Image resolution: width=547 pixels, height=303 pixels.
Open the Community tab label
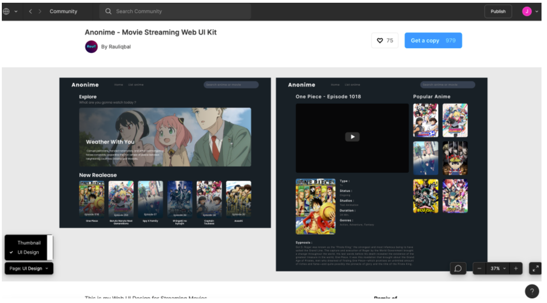(63, 11)
